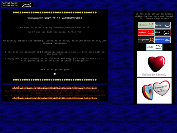Open the artfight button link

[154, 47]
